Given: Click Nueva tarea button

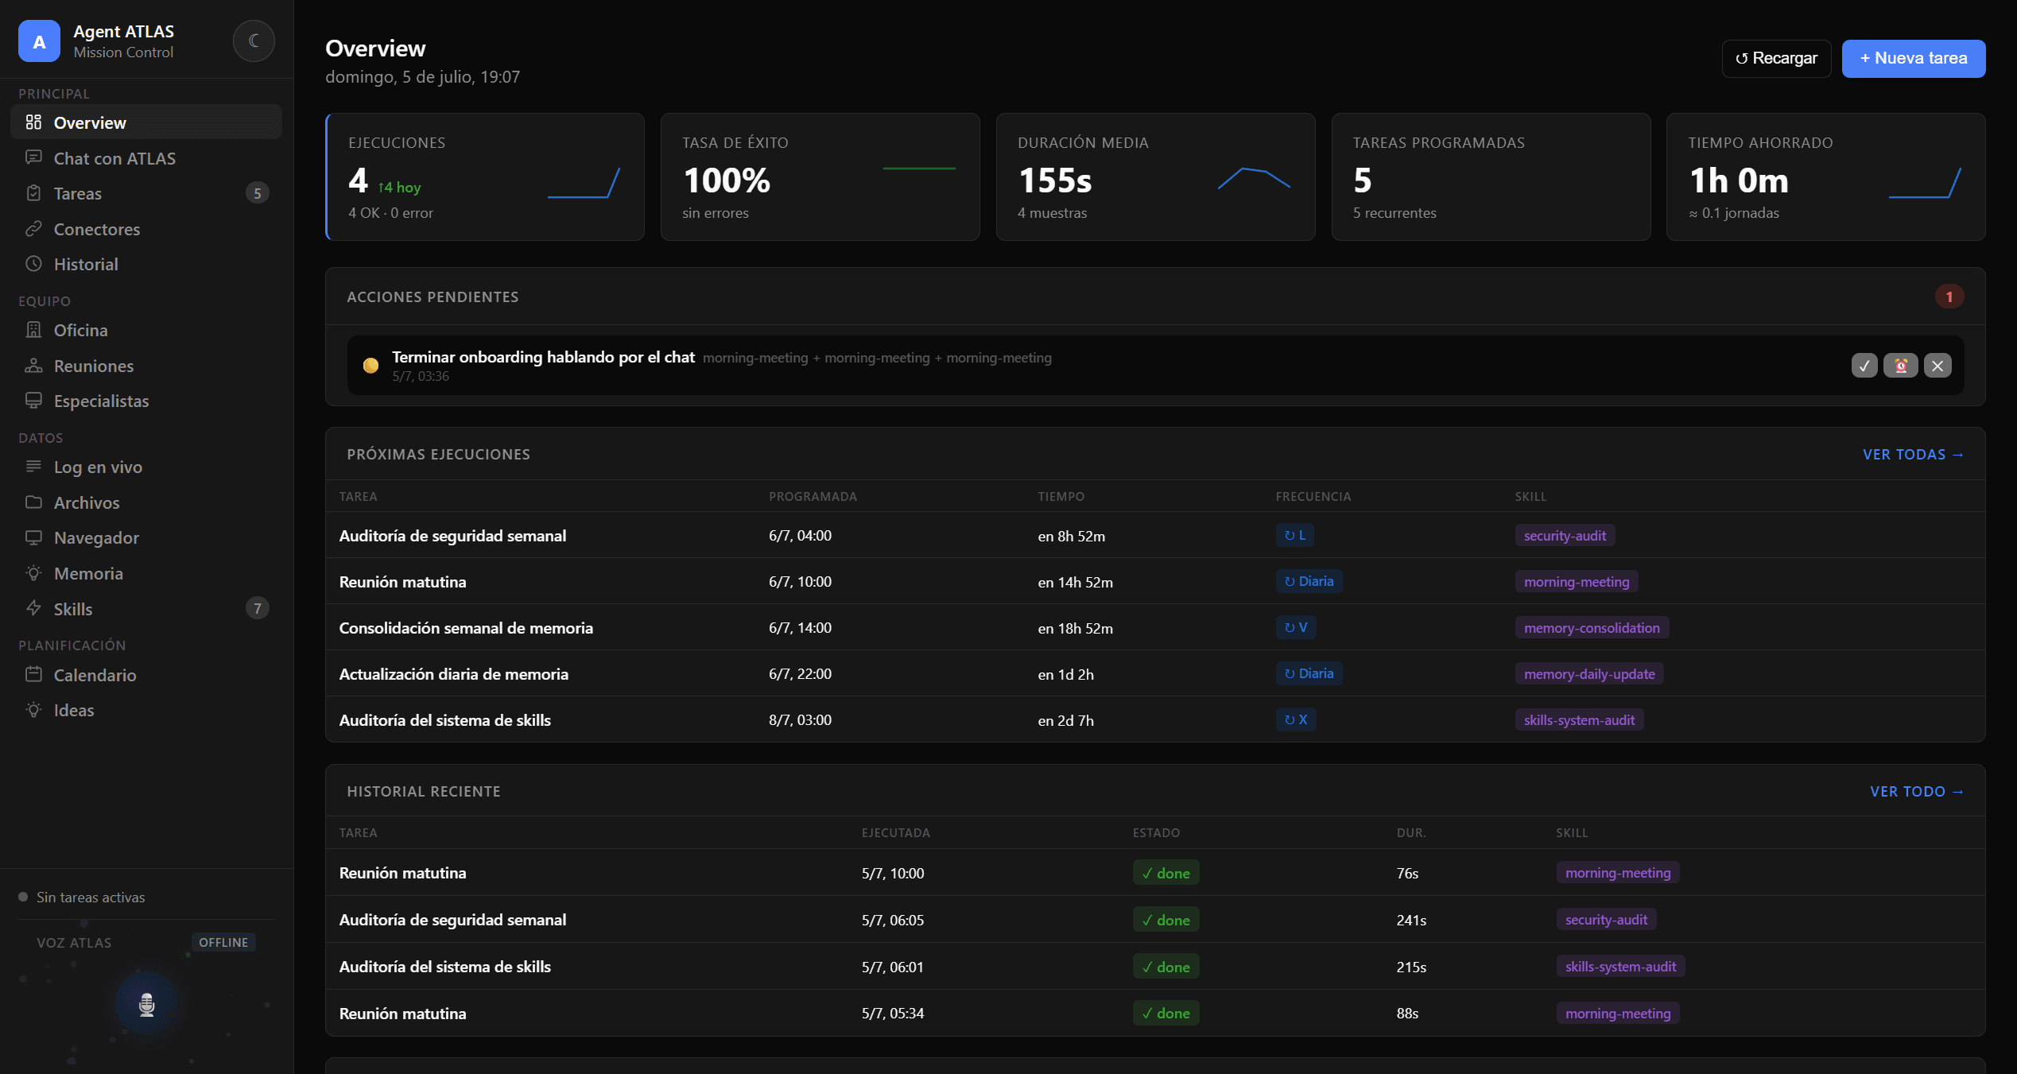Looking at the screenshot, I should 1913,58.
